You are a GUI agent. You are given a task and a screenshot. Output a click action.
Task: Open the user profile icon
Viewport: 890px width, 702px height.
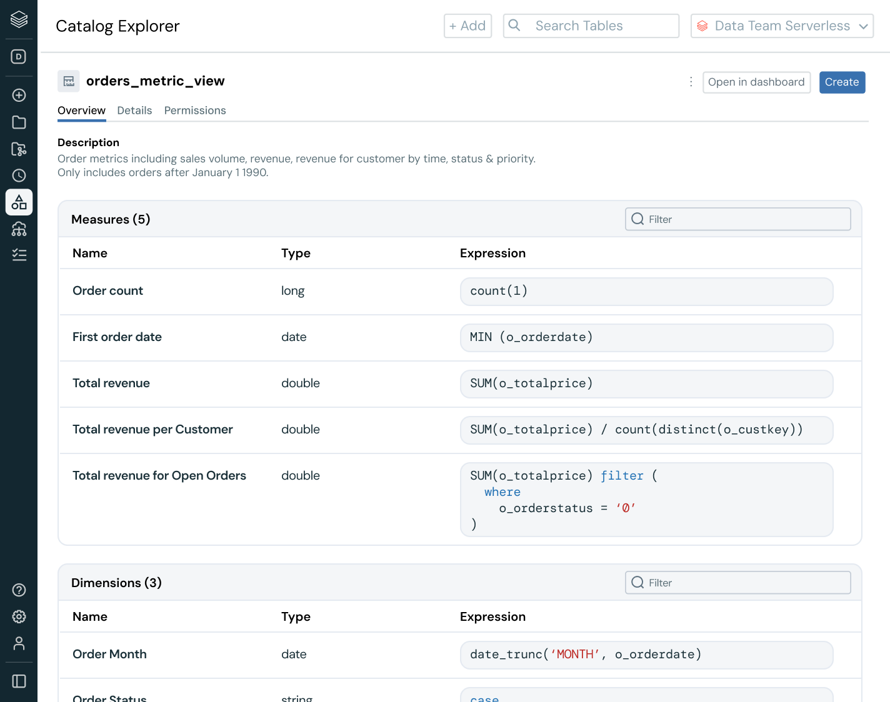[x=19, y=643]
